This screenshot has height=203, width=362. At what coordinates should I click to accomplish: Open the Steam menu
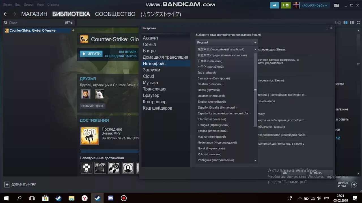[8, 5]
